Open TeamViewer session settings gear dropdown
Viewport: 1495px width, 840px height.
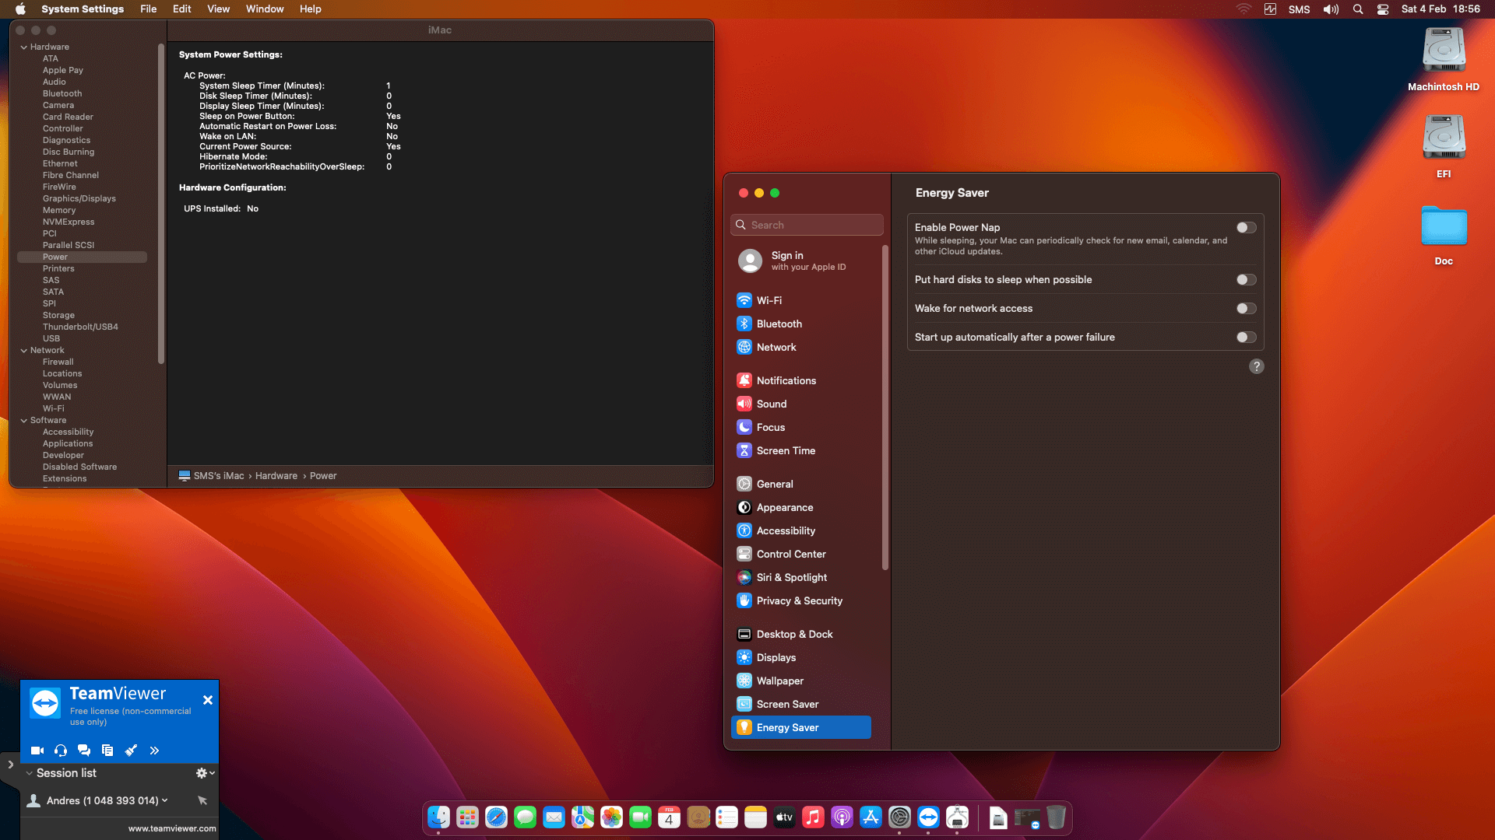click(205, 773)
